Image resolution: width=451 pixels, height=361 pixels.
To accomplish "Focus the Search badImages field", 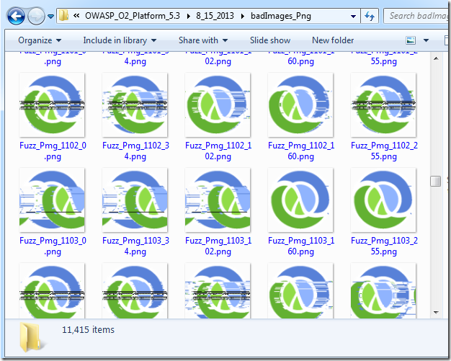I will point(417,16).
